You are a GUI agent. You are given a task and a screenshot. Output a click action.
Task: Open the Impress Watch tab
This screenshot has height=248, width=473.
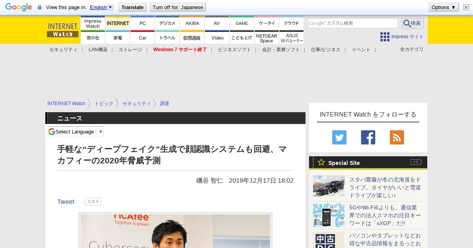pos(93,23)
